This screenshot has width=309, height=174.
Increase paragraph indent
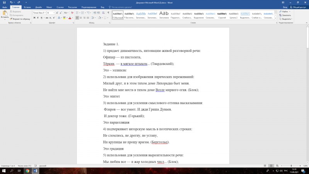pos(98,13)
